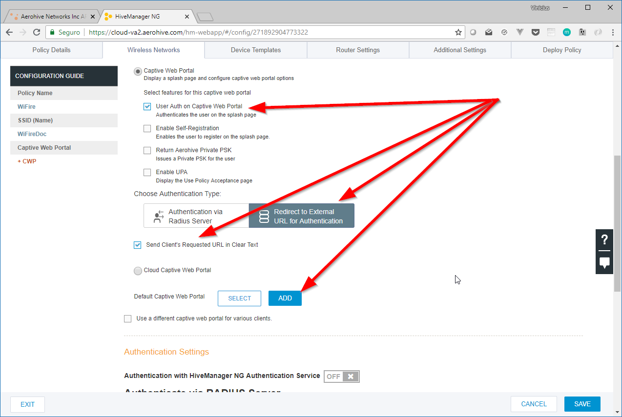
Task: Select the Captive Web Portal radio button
Action: click(138, 71)
